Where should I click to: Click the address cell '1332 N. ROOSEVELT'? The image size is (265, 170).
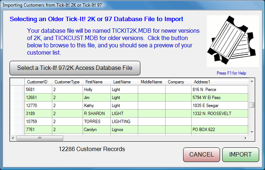pos(220,114)
